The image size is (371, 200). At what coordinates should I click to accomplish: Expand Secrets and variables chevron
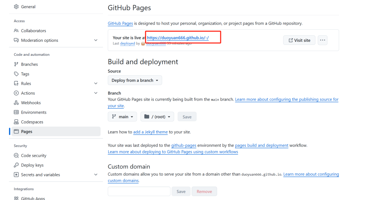tap(96, 175)
